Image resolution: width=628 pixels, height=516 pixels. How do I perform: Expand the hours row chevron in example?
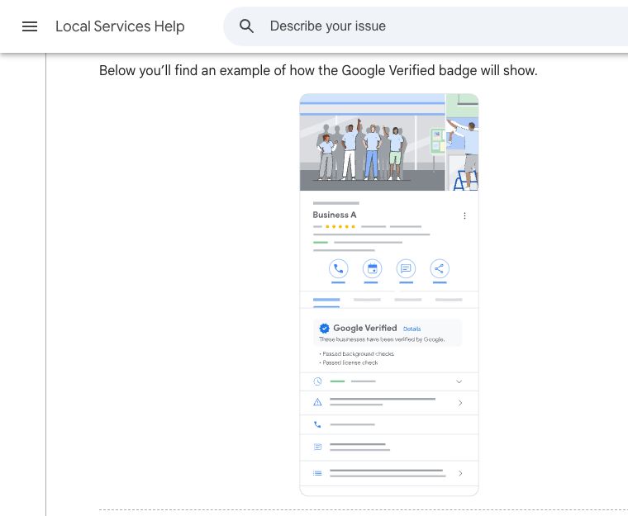click(459, 381)
